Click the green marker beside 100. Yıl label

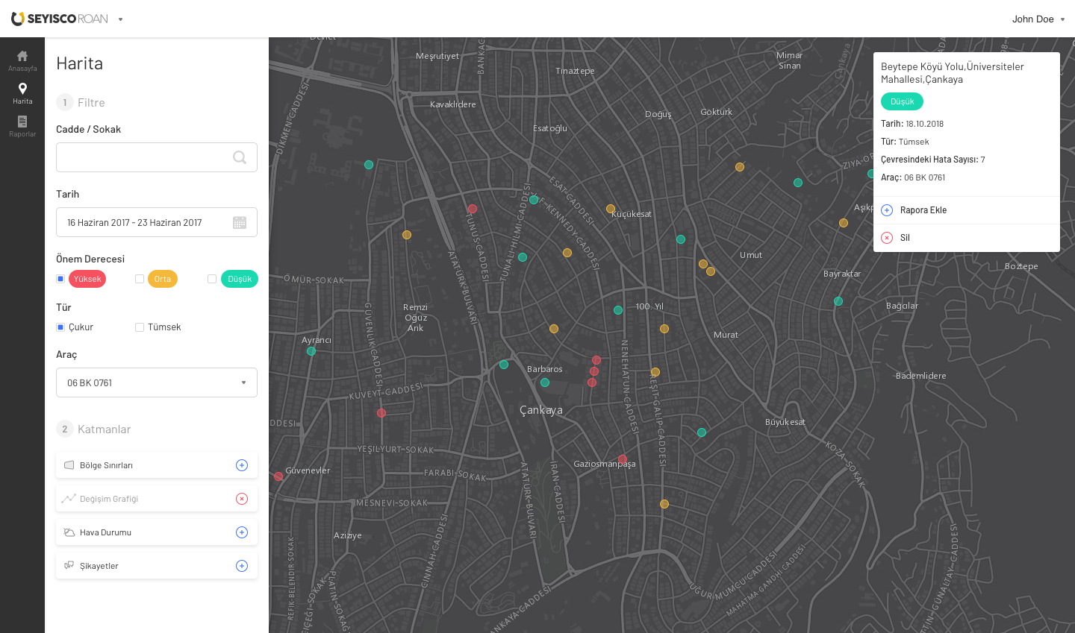coord(618,310)
